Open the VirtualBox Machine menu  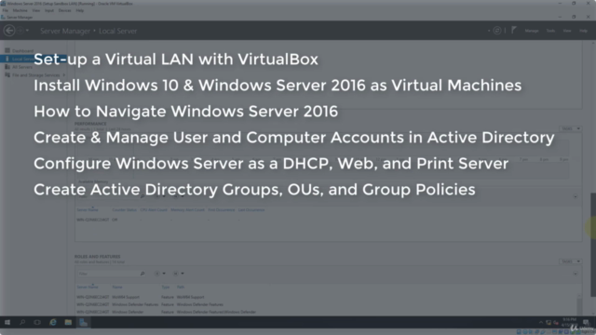pyautogui.click(x=20, y=10)
